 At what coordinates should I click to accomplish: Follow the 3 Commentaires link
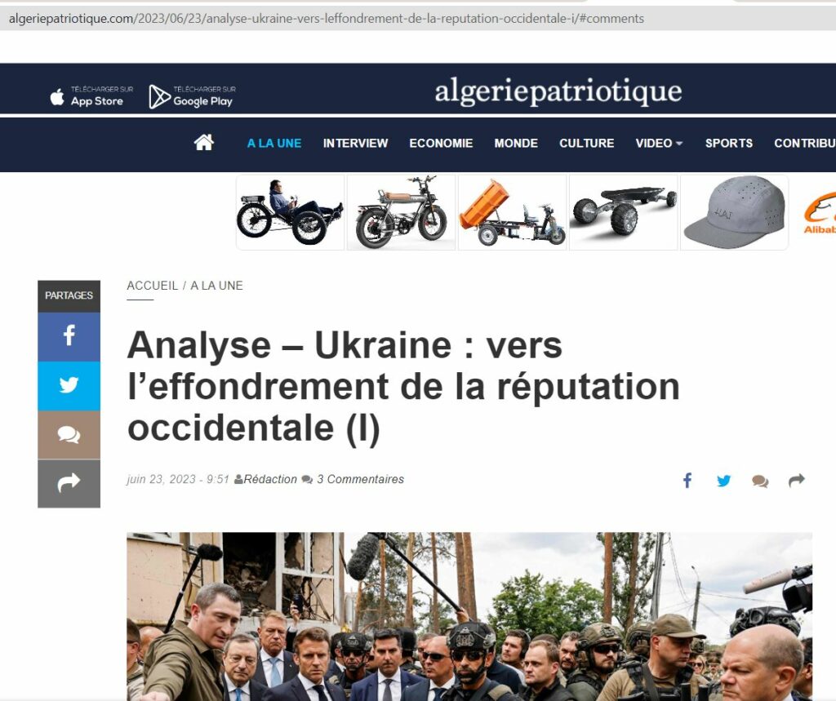coord(360,479)
